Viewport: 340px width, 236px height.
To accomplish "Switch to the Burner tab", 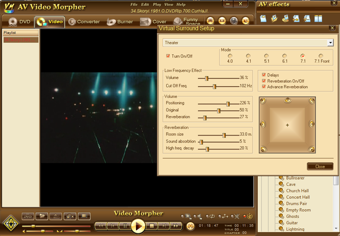I will (120, 22).
